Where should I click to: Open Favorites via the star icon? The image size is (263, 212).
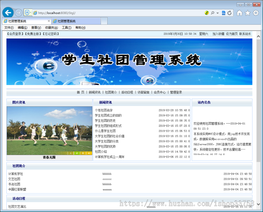point(248,13)
